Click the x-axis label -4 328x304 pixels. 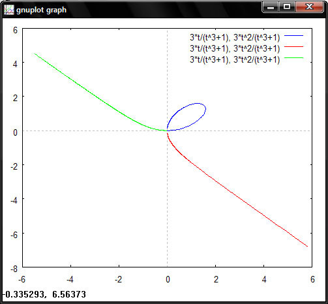point(70,279)
